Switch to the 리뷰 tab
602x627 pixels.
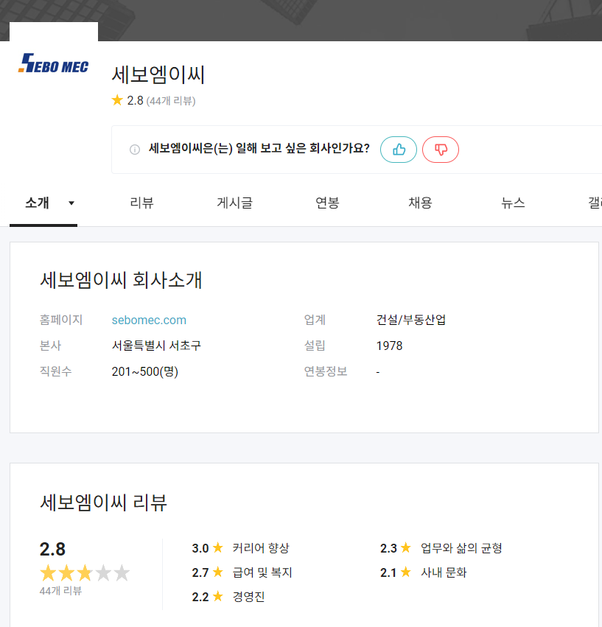(141, 203)
